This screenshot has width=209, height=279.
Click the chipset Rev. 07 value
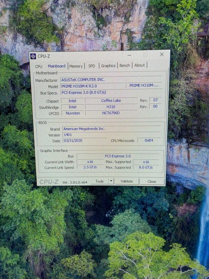coord(155,100)
